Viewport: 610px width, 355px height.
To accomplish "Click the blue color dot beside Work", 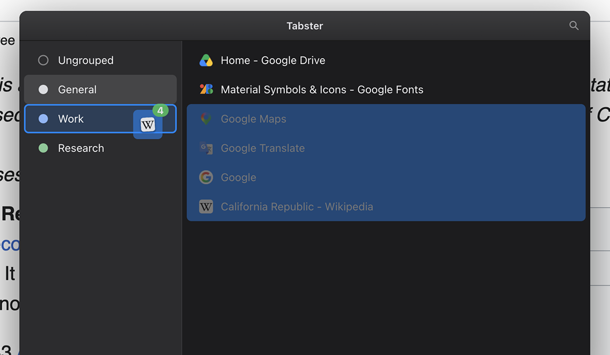I will 43,119.
